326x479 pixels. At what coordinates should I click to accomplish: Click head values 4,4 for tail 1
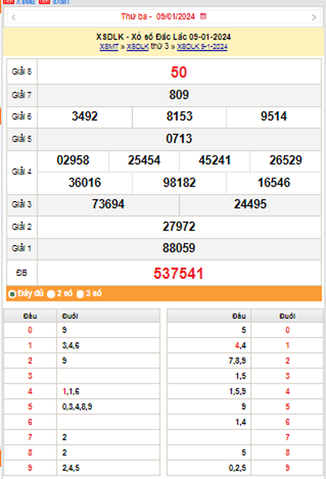pyautogui.click(x=240, y=346)
